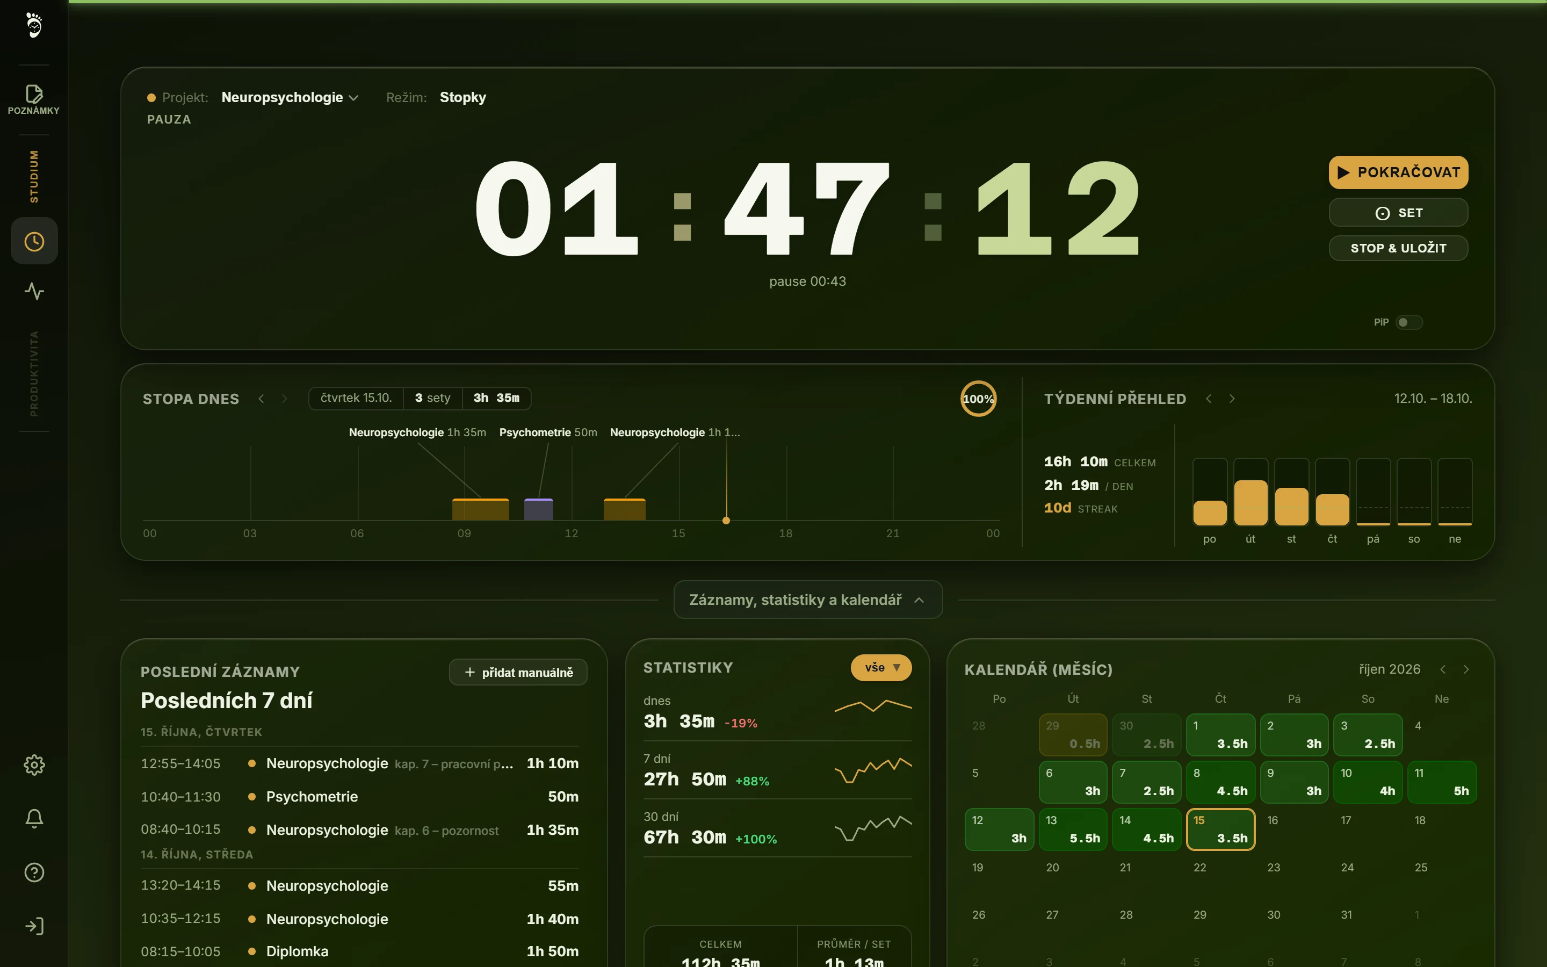
Task: Select the 09:00 Neuropsychologie timeline block
Action: click(481, 509)
